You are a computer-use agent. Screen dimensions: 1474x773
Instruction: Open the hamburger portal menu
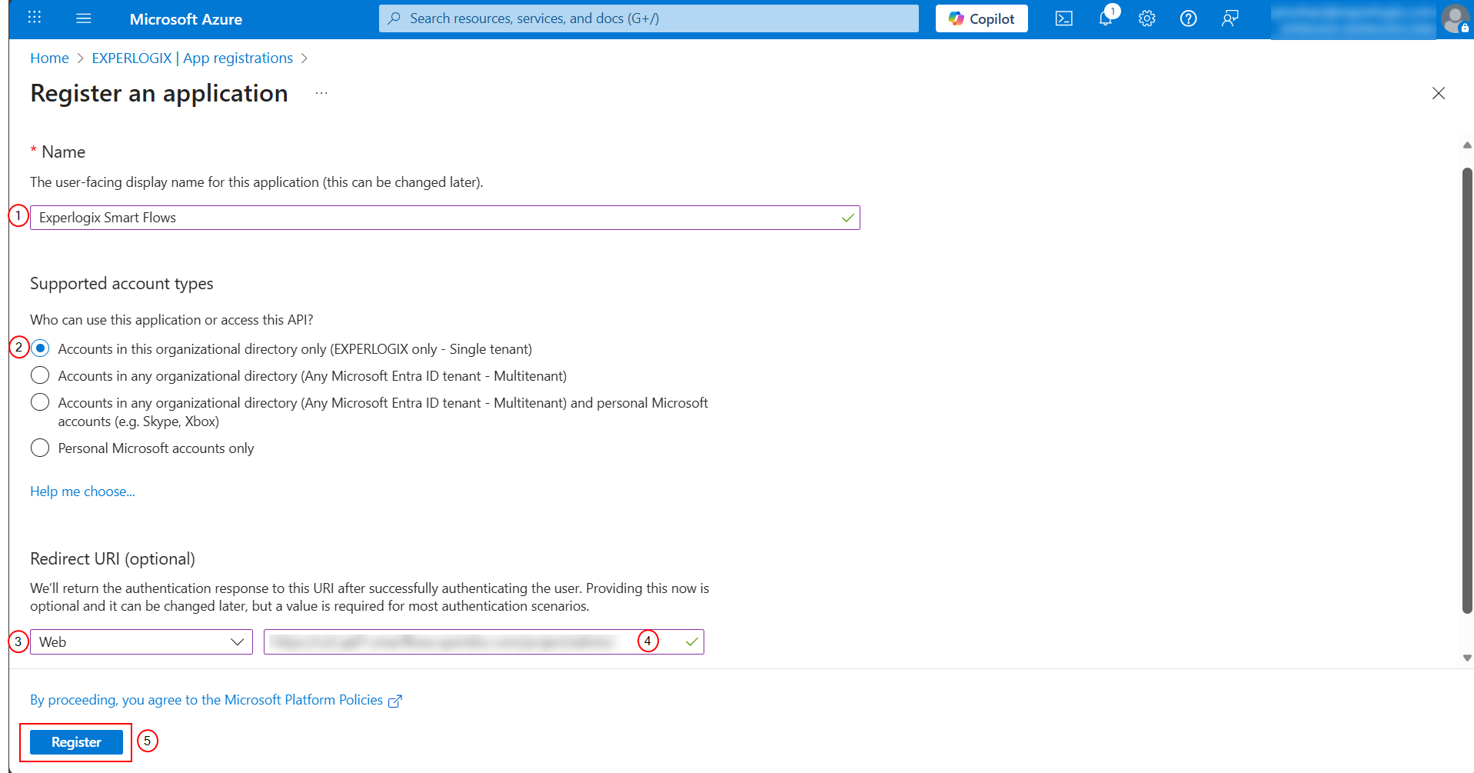(84, 18)
